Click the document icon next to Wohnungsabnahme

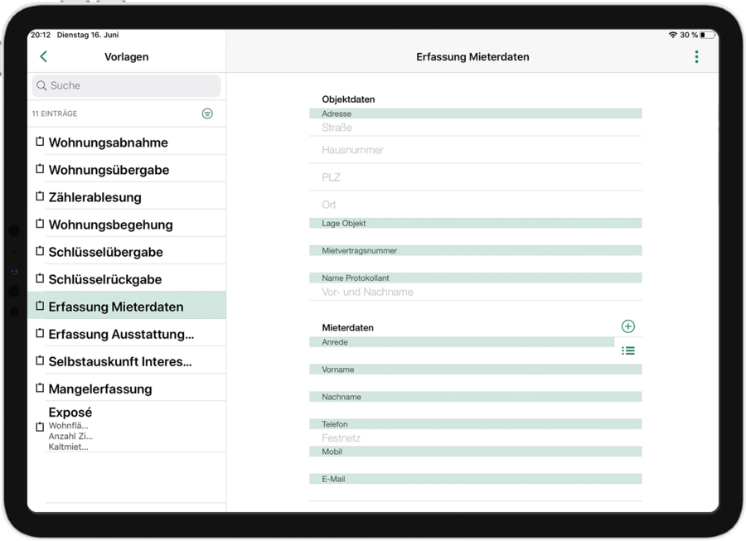tap(40, 141)
